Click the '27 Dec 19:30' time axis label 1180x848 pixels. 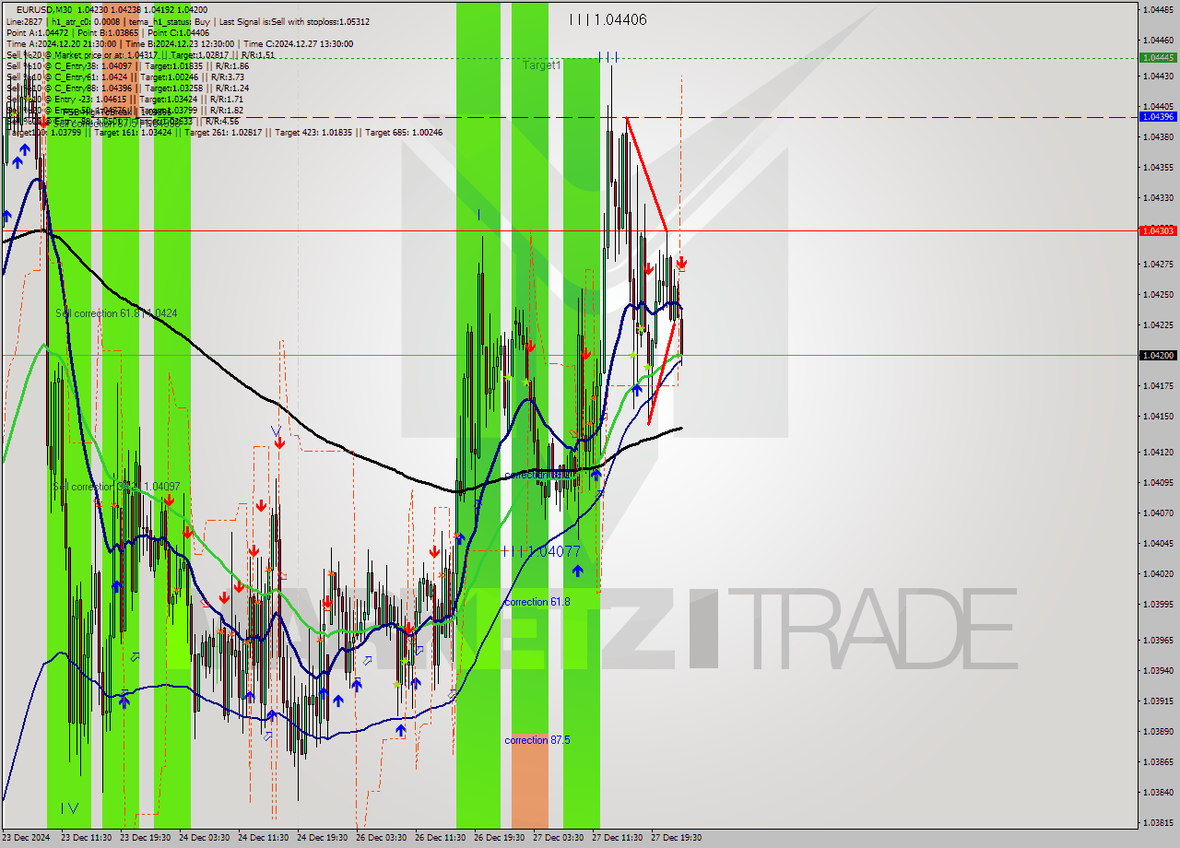[x=677, y=838]
